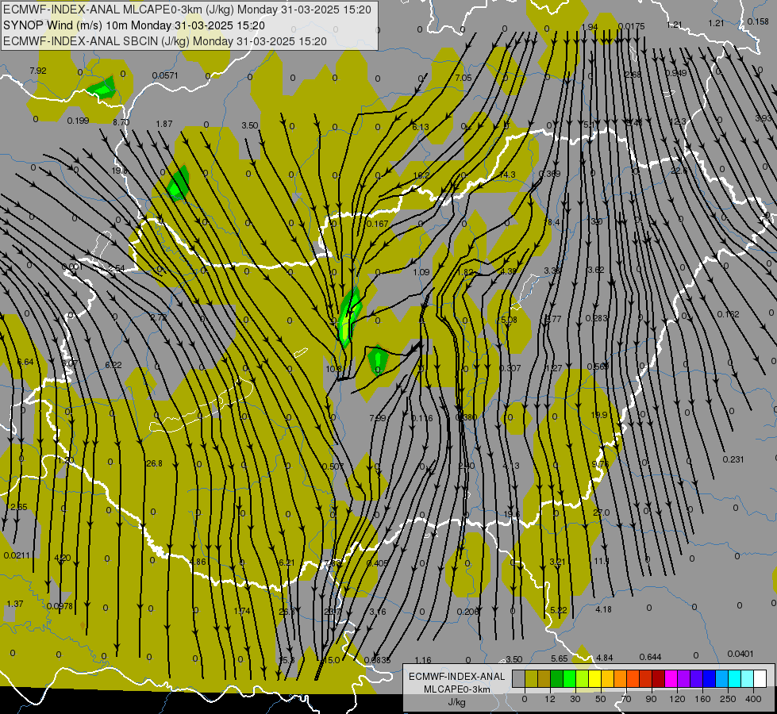Click the value '7.05' on the map
This screenshot has width=777, height=714.
(464, 78)
